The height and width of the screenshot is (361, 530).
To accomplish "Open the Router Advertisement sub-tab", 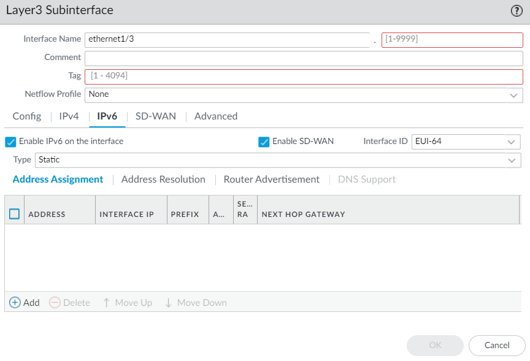I will tap(271, 180).
